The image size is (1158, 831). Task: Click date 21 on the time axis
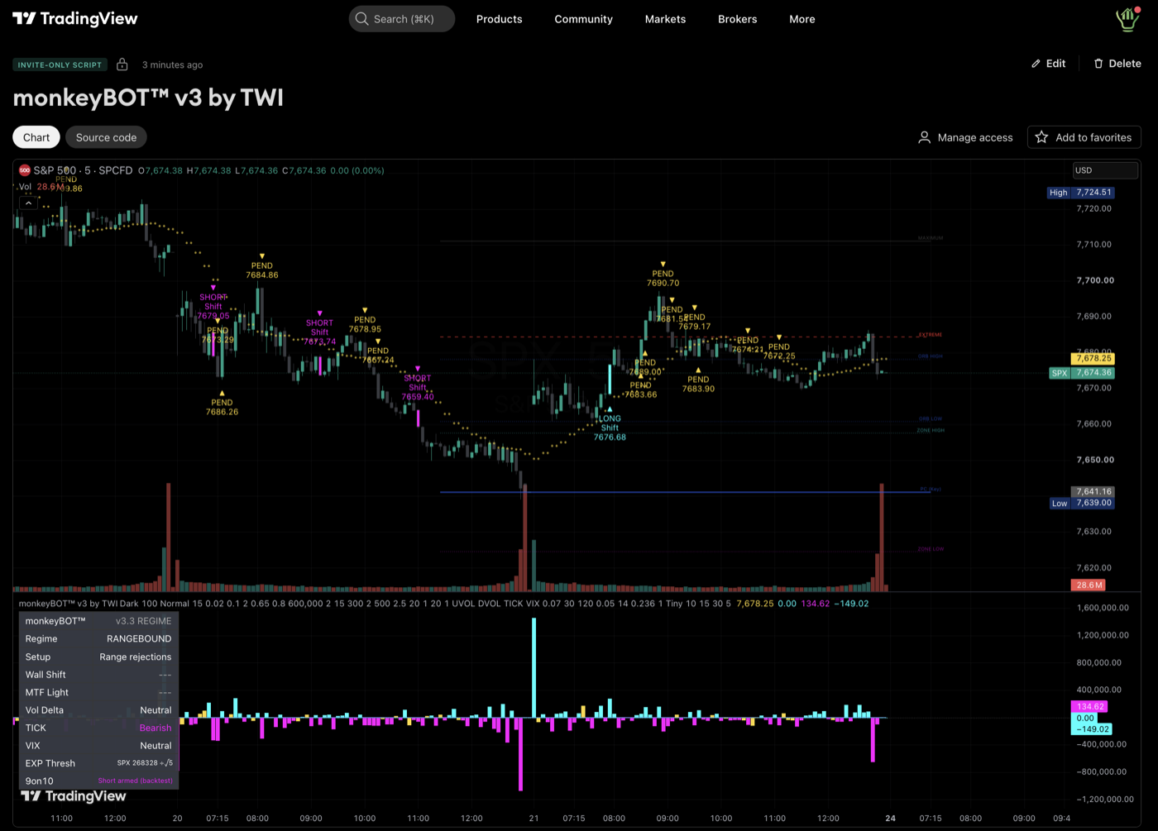(534, 818)
